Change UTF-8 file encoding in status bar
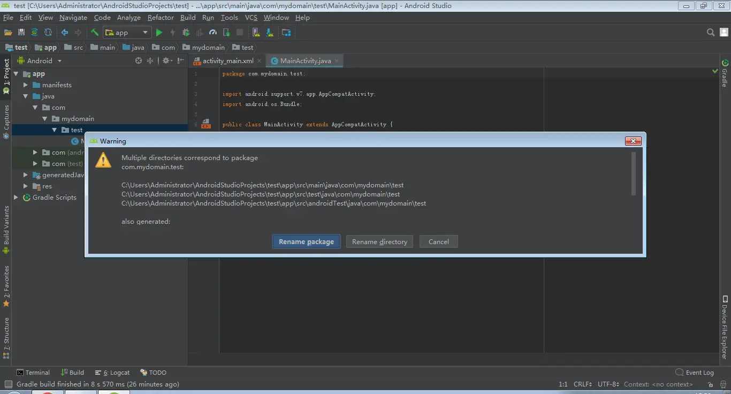Viewport: 731px width, 394px height. 608,384
